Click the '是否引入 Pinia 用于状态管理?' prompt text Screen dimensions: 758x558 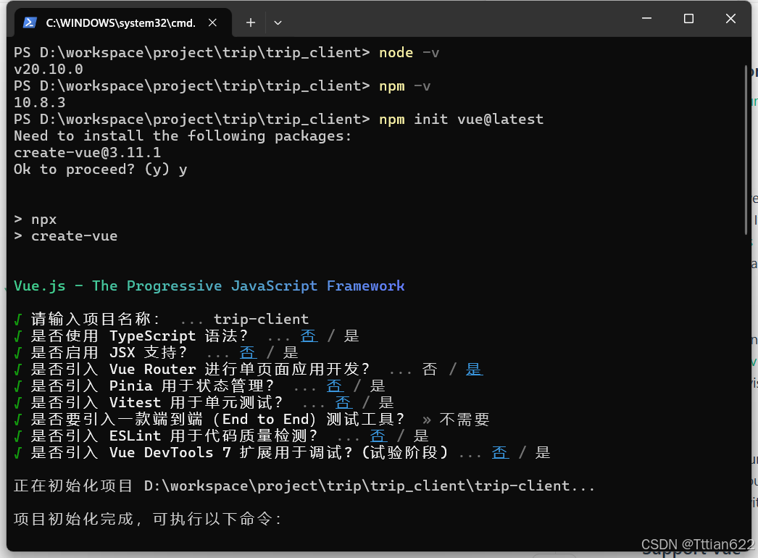[x=153, y=386]
